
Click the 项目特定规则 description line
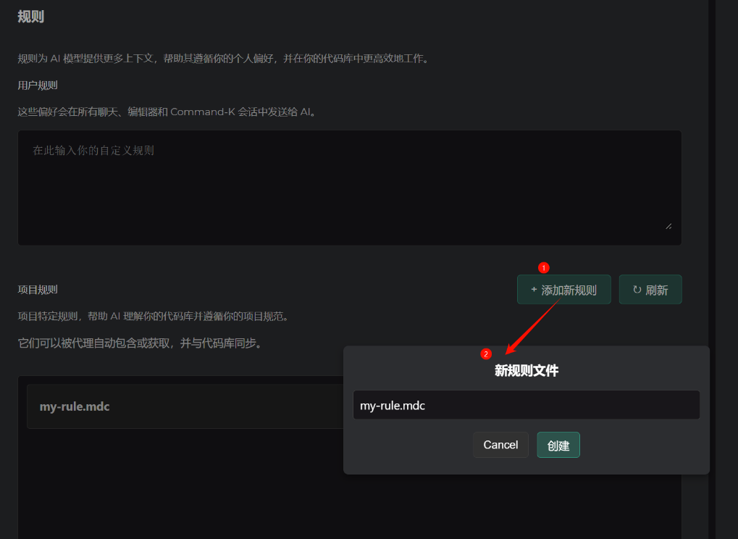coord(154,317)
